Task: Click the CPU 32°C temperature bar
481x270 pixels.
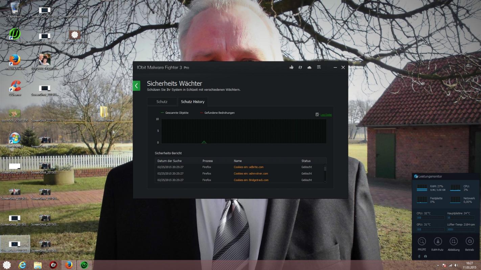Action: 430,218
